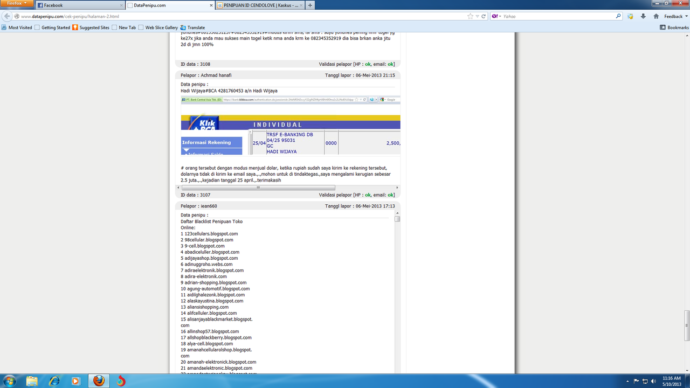690x388 pixels.
Task: Go to the Home page
Action: pyautogui.click(x=656, y=16)
